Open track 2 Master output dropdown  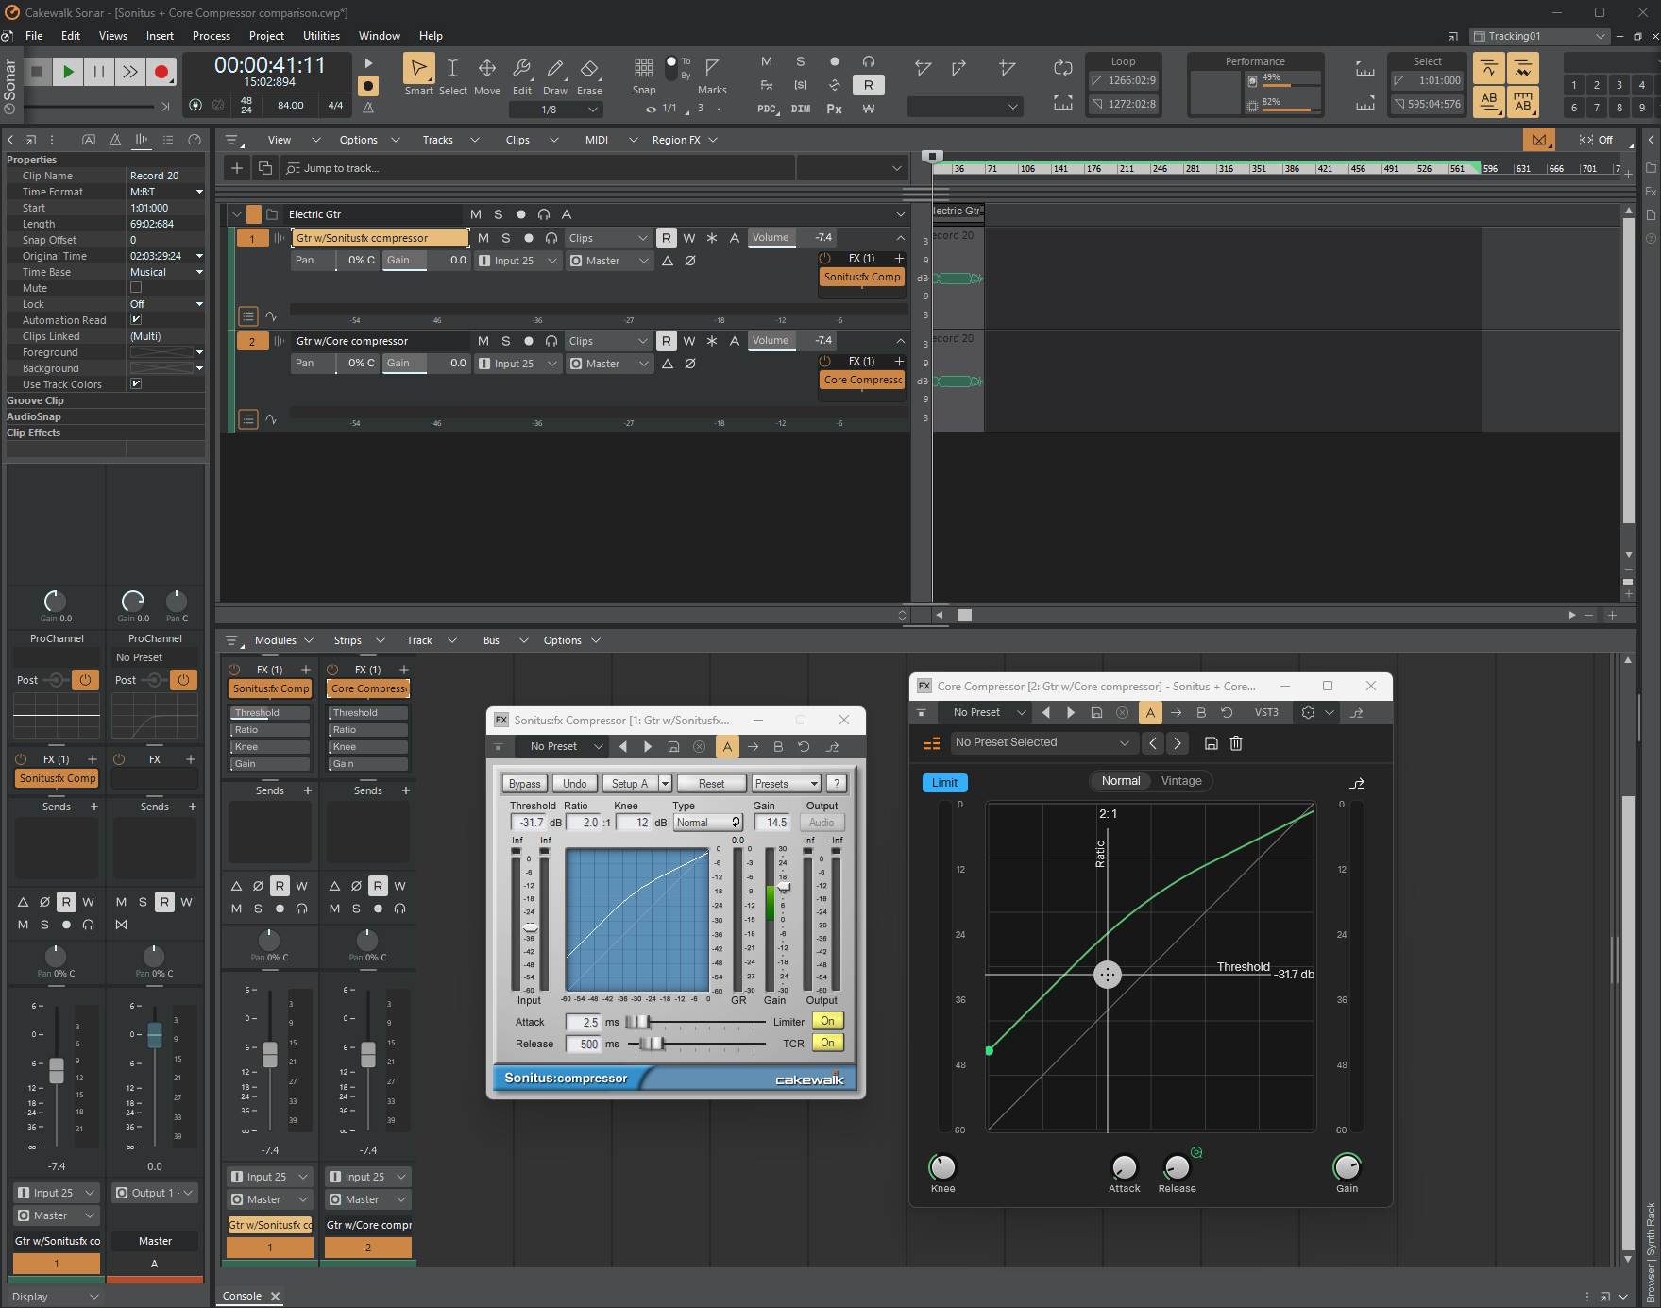pyautogui.click(x=609, y=364)
